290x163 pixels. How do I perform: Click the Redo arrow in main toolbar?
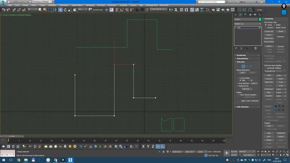8,10
